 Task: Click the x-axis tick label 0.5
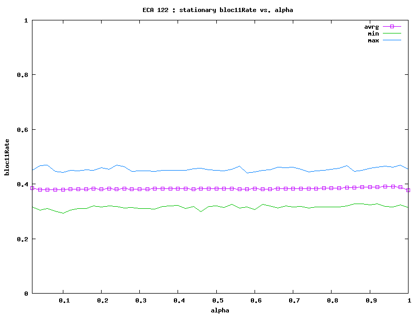click(x=217, y=300)
